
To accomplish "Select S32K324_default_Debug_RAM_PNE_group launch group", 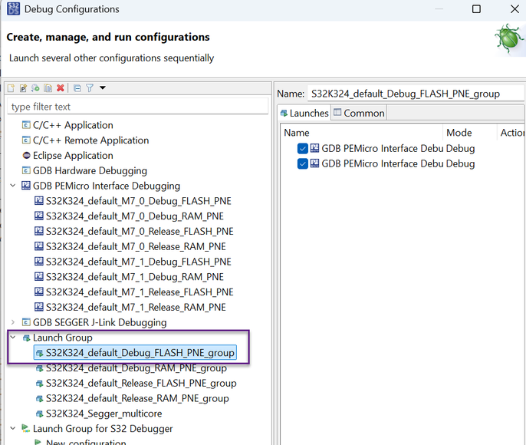I will [x=136, y=368].
